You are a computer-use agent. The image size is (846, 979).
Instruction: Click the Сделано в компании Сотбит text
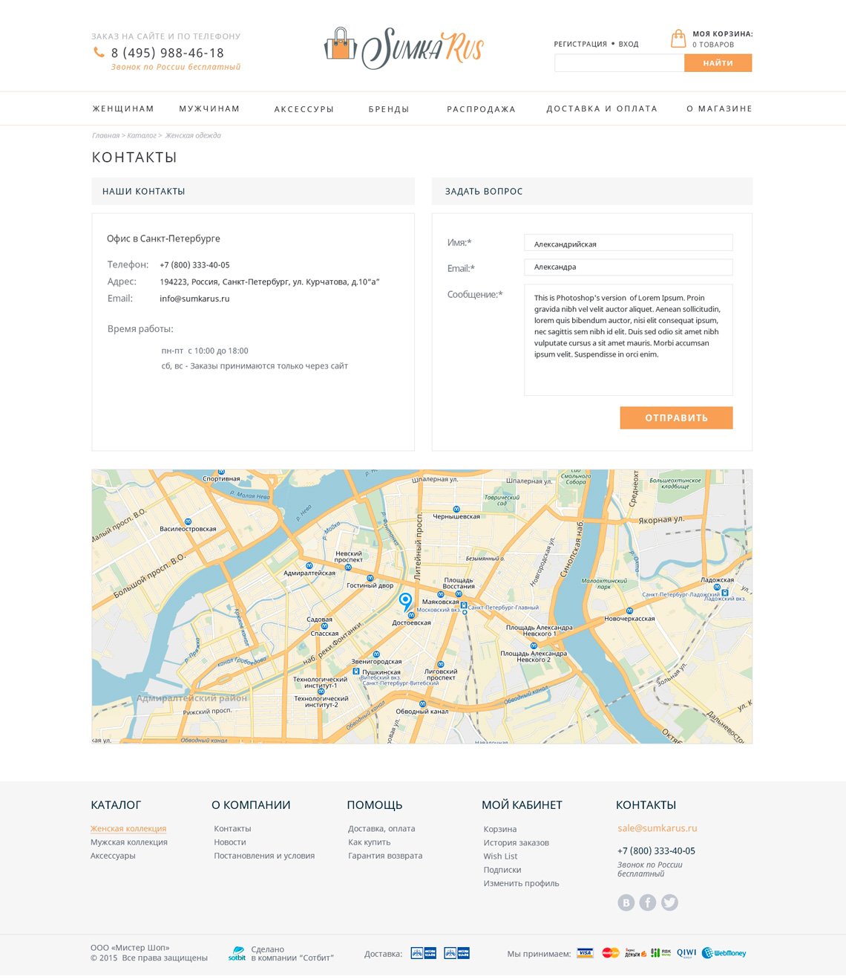[292, 954]
